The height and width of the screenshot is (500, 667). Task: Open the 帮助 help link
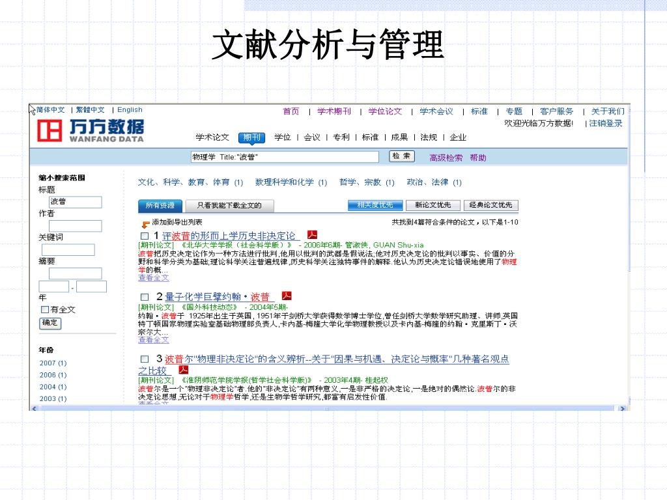tap(478, 158)
